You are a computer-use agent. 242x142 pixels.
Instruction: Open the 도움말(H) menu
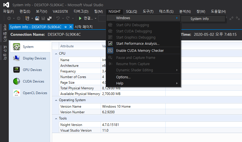tap(218, 12)
